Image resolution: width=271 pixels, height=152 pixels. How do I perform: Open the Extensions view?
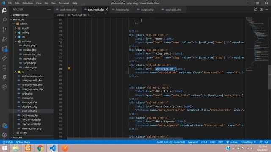4,49
